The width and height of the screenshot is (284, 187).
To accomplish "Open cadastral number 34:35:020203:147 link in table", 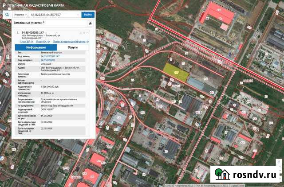I will click(x=50, y=56).
